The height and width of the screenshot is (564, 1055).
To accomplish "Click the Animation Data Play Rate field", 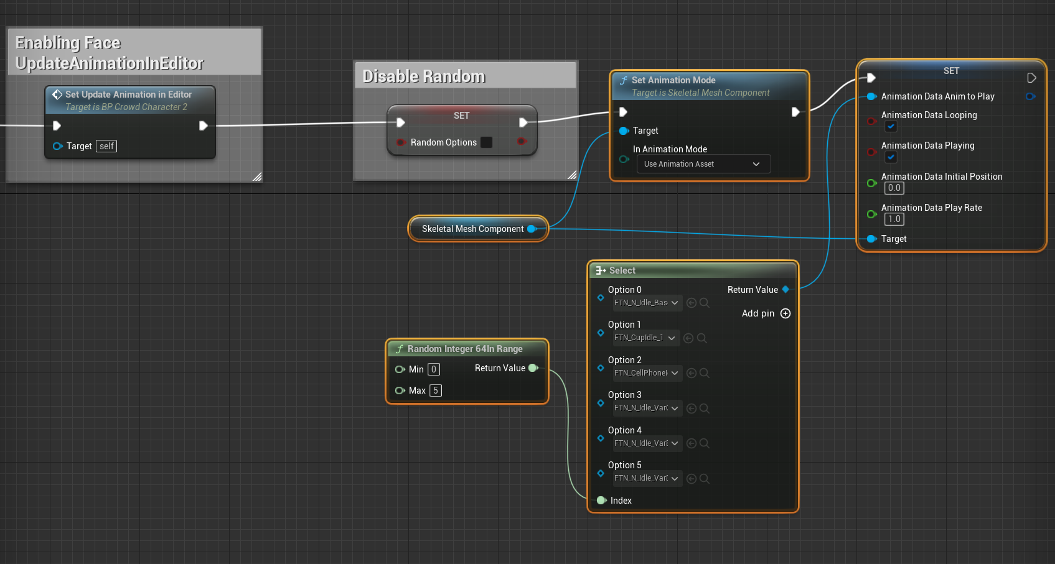I will (894, 219).
